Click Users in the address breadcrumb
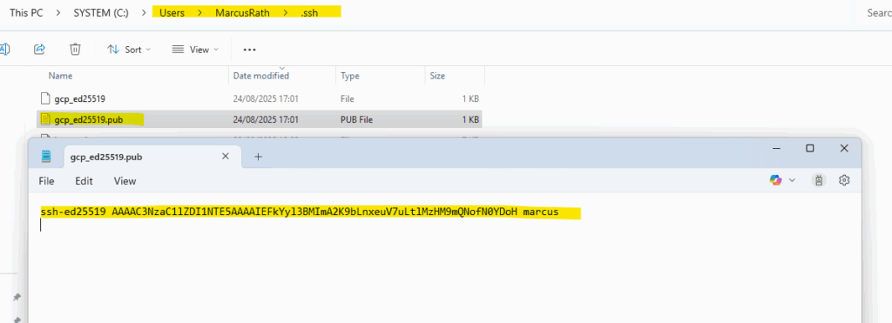The height and width of the screenshot is (323, 892). 172,12
